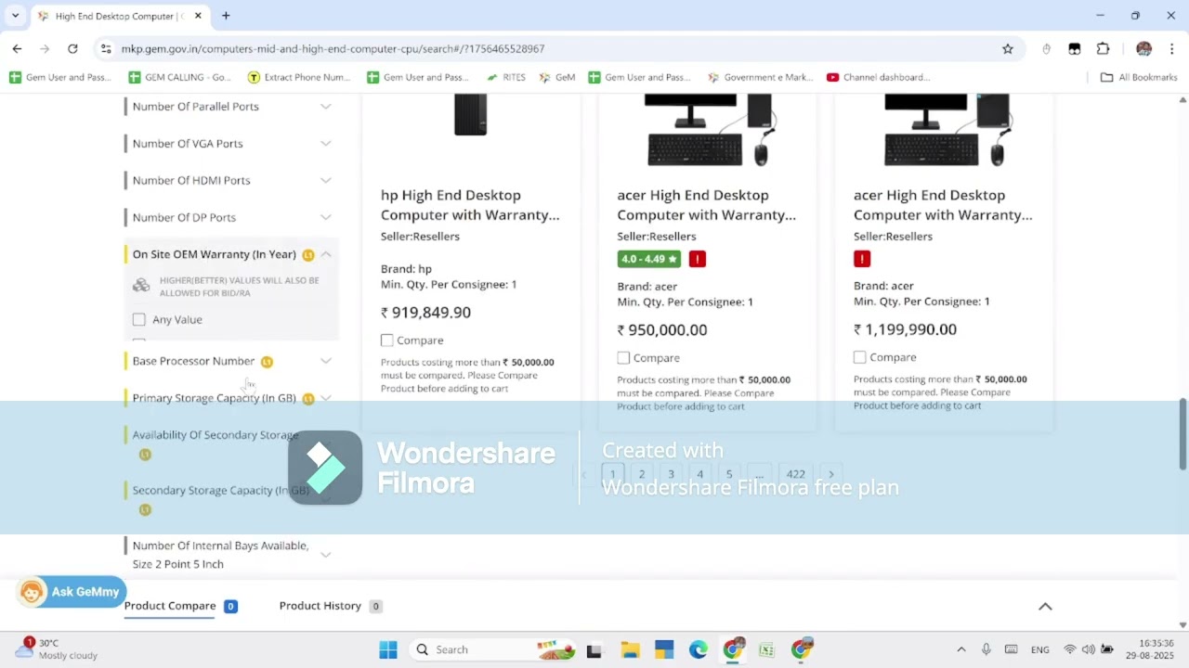Viewport: 1189px width, 668px height.
Task: Click the L1 badge next to Base Processor Number
Action: coord(267,362)
